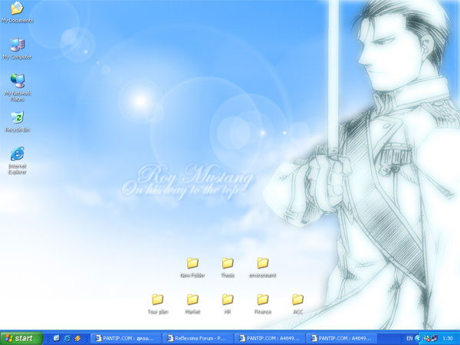
Task: Switch to the Reflexsims Forum taskbar window
Action: (198, 339)
